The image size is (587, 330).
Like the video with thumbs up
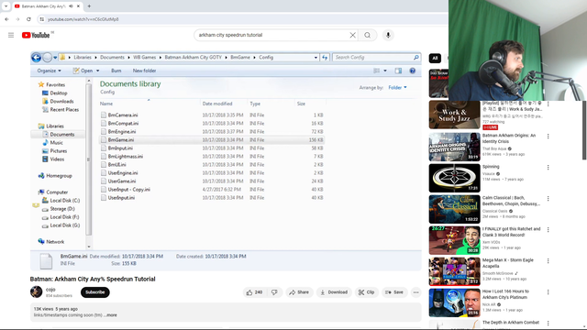(x=254, y=292)
